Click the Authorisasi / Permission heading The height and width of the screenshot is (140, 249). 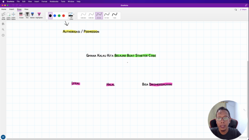click(81, 31)
